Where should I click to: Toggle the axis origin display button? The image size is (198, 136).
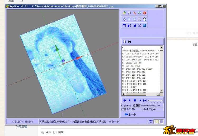tap(156, 122)
